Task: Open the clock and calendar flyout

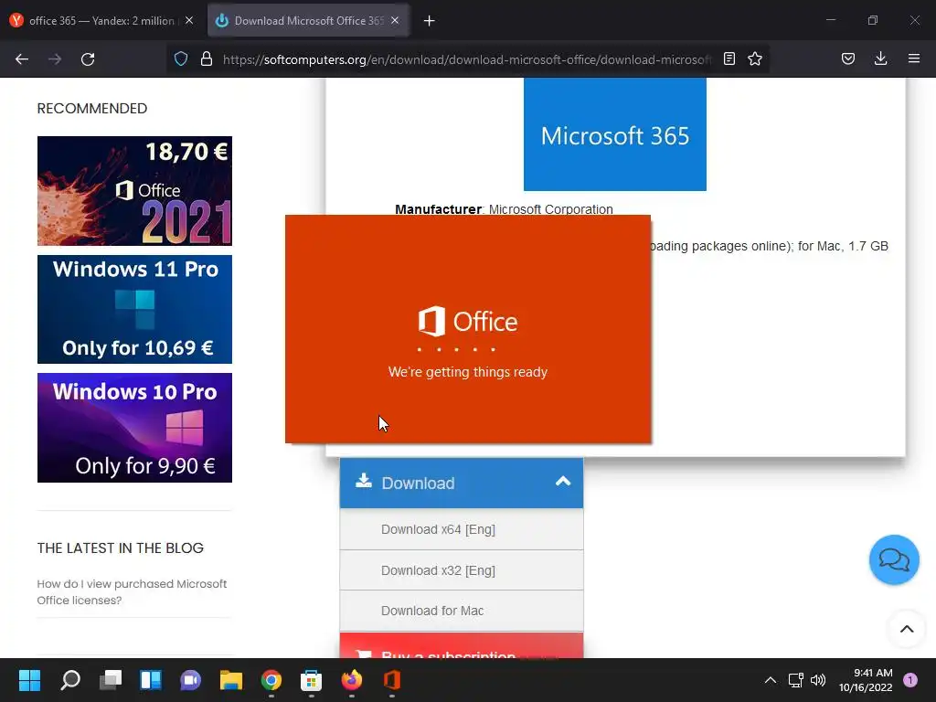Action: (866, 680)
